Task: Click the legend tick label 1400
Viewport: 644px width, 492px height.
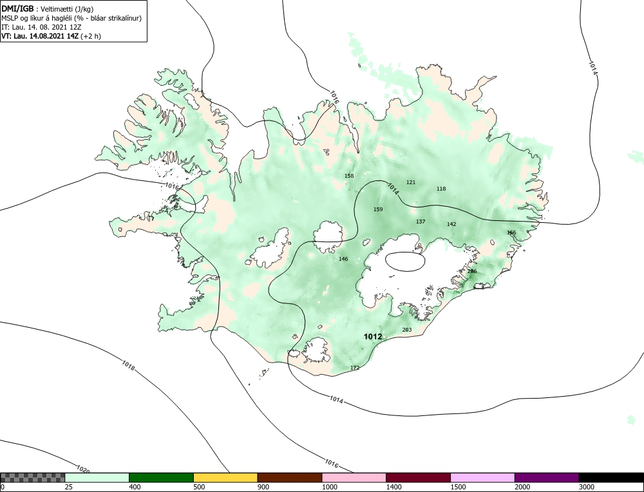Action: [393, 487]
